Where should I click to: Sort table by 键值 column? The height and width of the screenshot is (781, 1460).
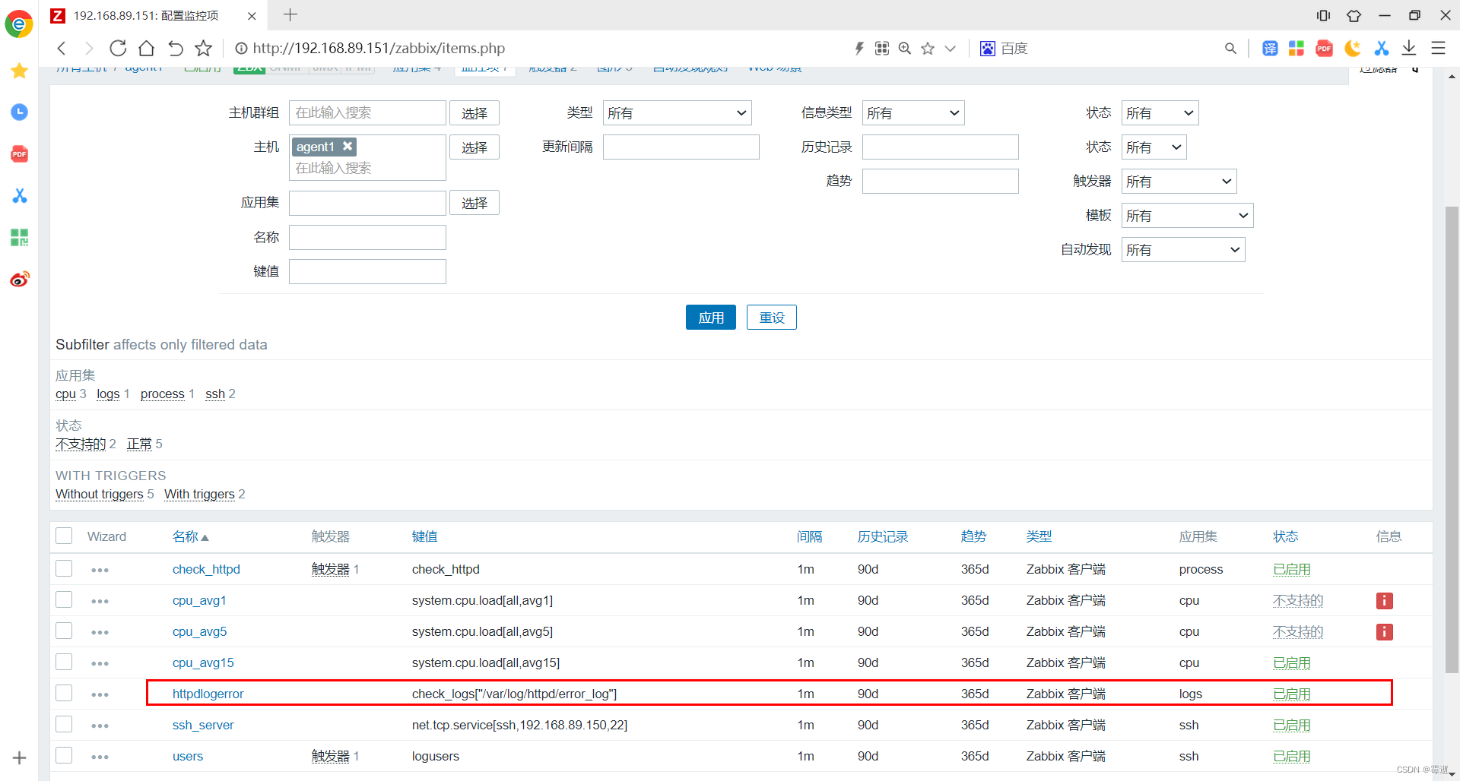coord(424,536)
